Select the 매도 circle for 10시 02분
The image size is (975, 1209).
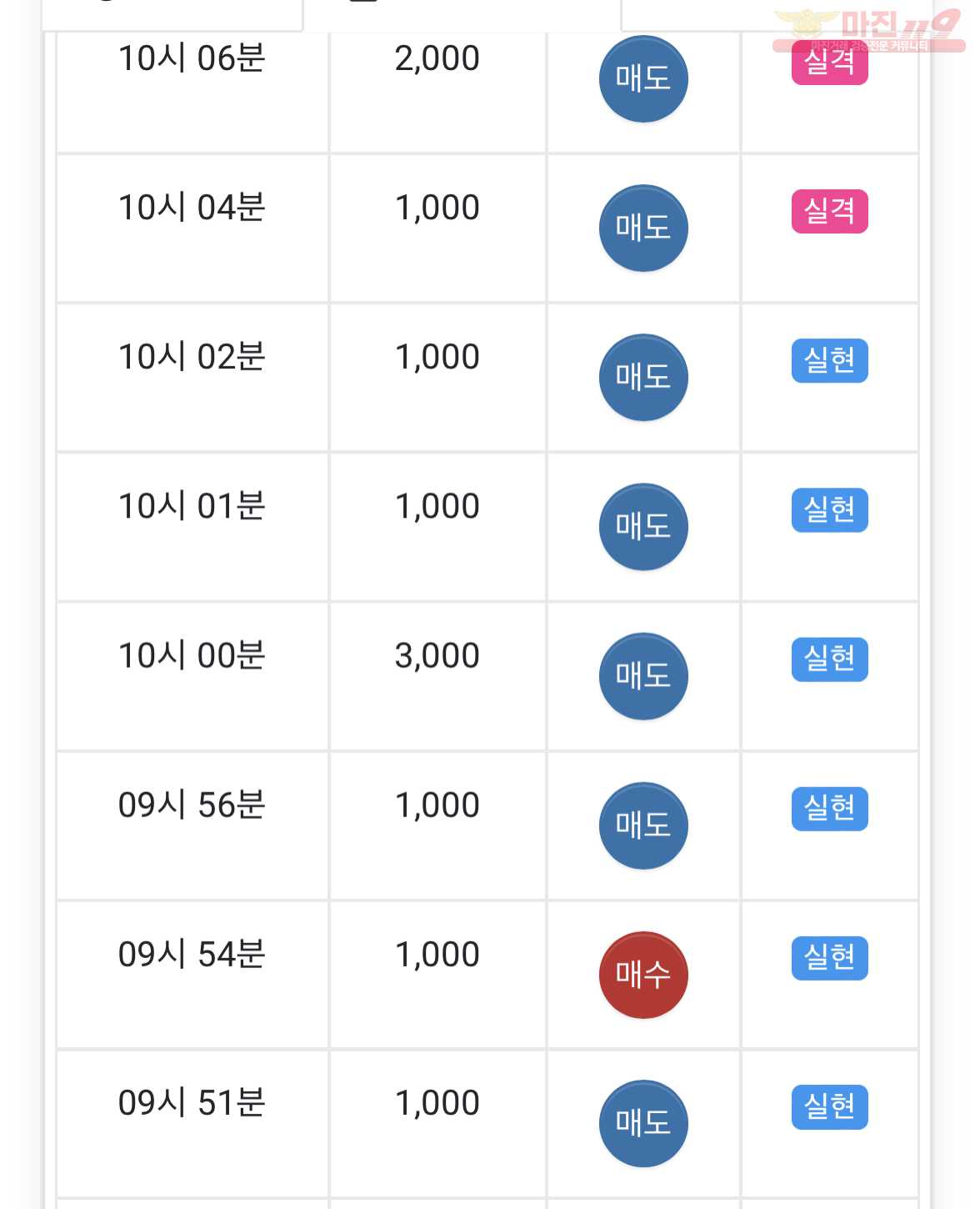point(643,378)
